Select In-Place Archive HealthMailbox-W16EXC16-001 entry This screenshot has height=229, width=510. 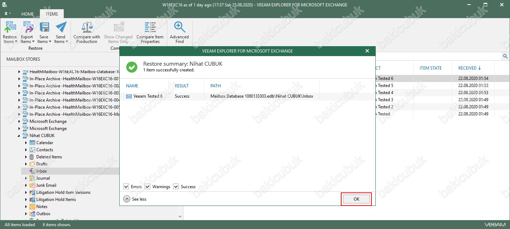(x=74, y=79)
